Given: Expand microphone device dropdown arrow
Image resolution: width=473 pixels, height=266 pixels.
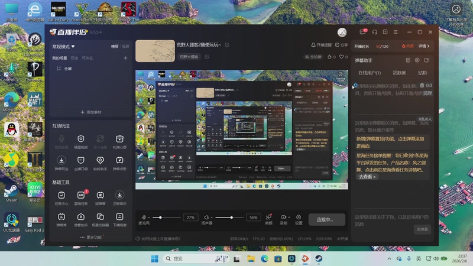Looking at the screenshot, I should [149, 218].
